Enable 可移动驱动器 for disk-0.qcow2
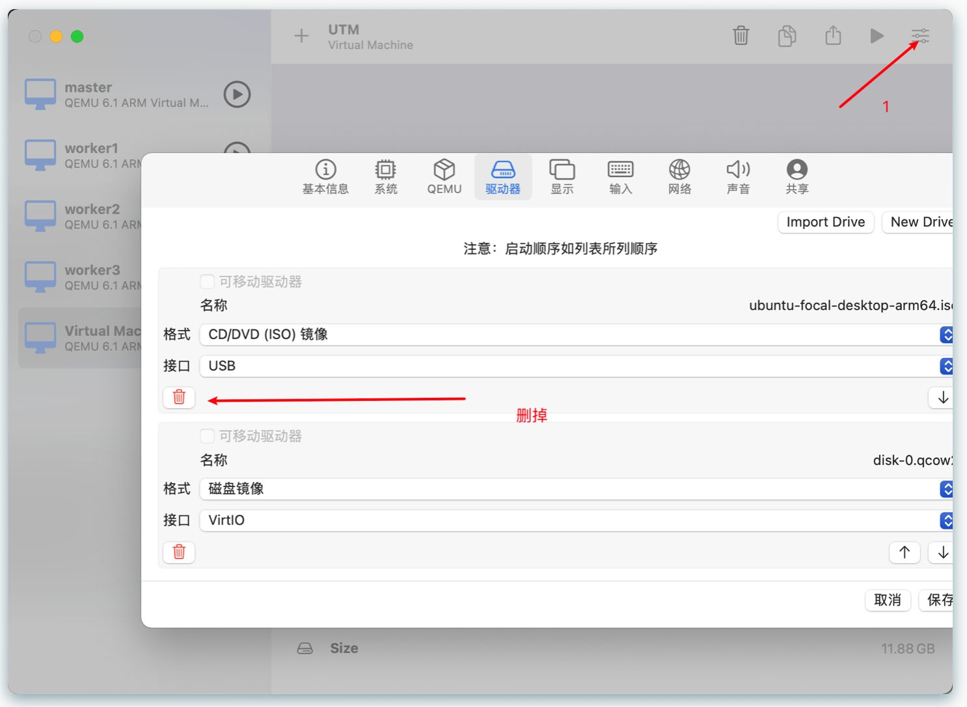Viewport: 967px width, 707px height. coord(207,436)
